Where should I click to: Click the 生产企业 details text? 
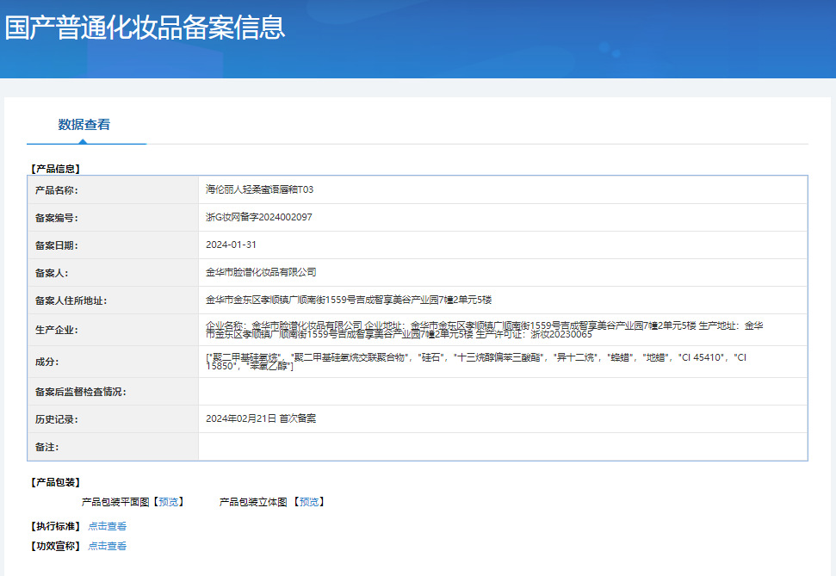click(x=482, y=329)
